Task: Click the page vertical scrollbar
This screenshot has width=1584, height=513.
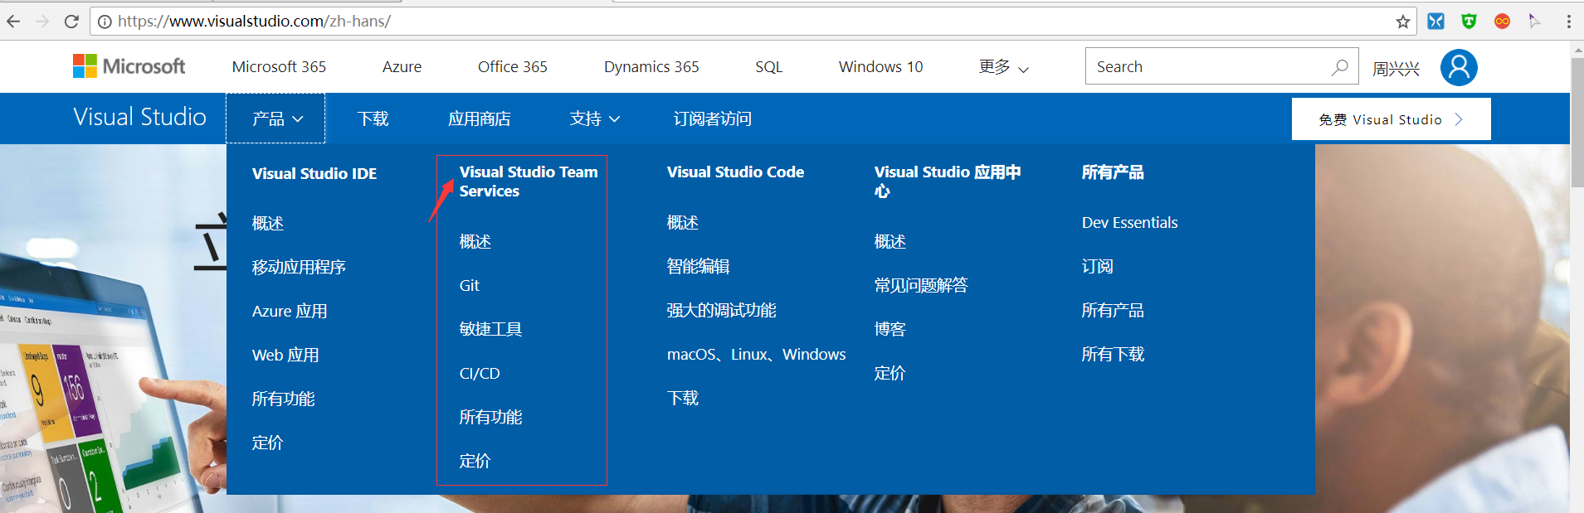Action: pyautogui.click(x=1577, y=123)
